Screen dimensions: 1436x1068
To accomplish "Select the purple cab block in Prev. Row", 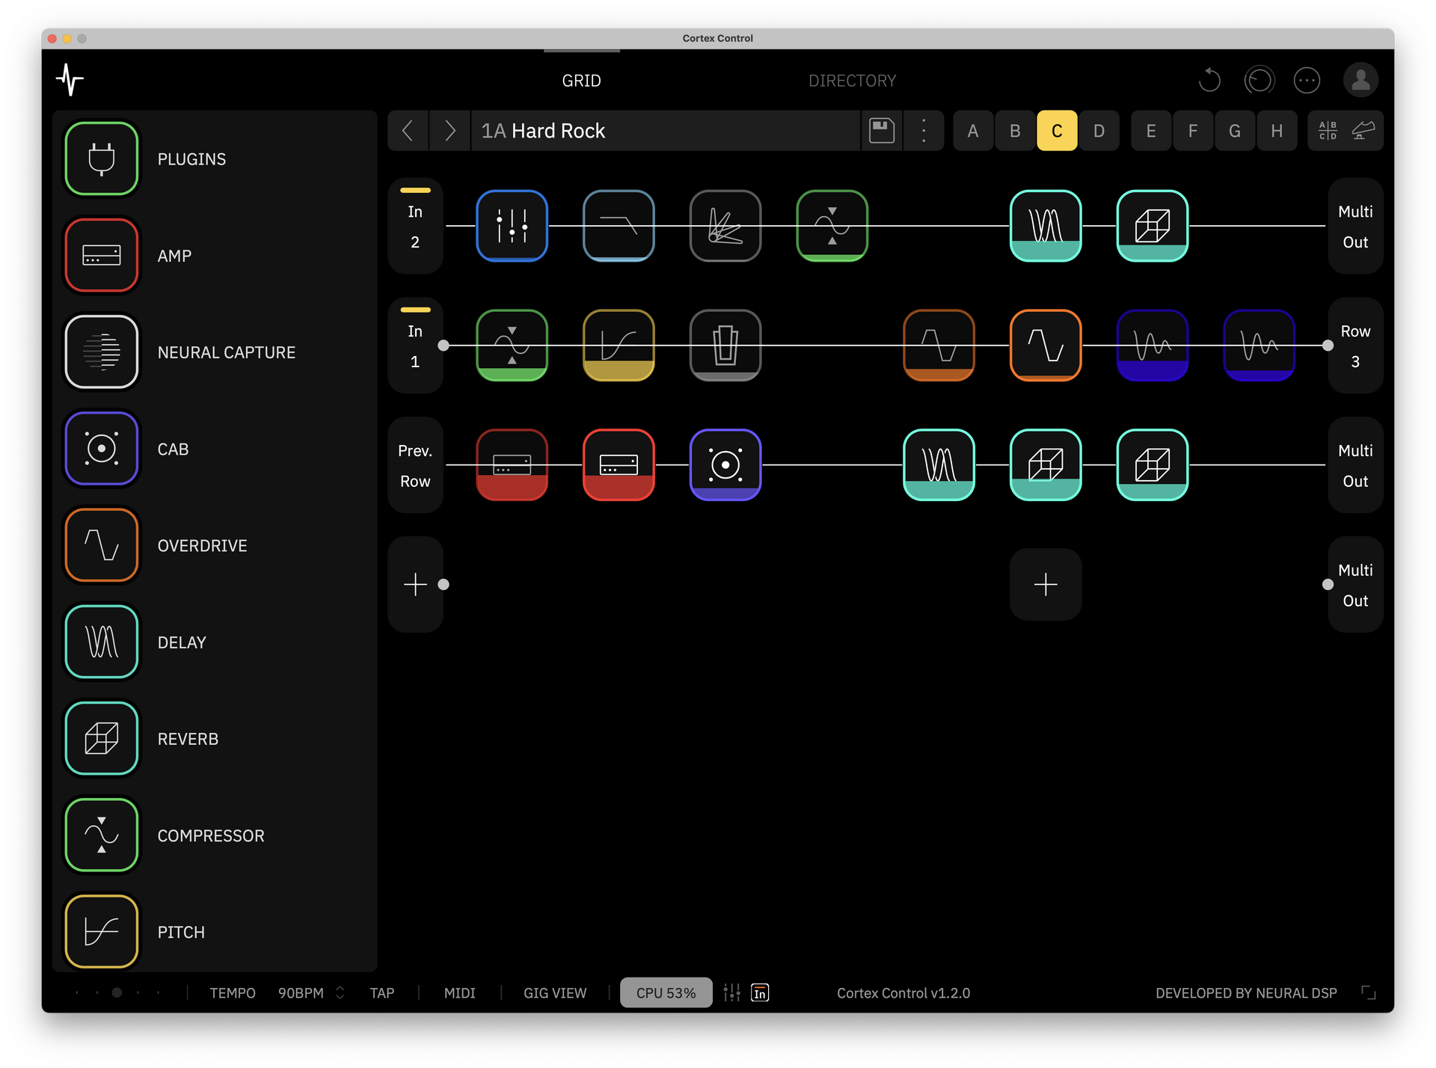I will (x=725, y=465).
